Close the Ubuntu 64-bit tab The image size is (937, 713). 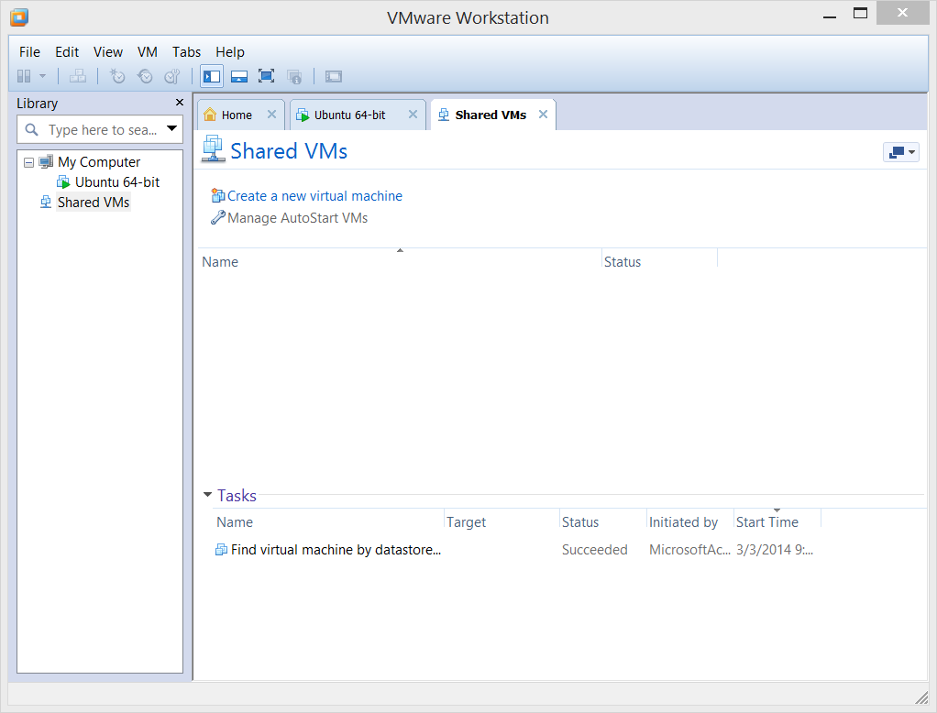pos(413,114)
